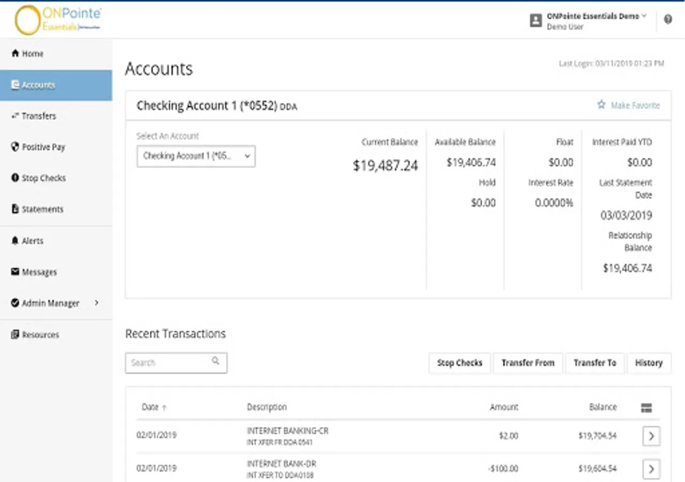Viewport: 685px width, 482px height.
Task: Click the Make Favorite star icon
Action: (x=601, y=105)
